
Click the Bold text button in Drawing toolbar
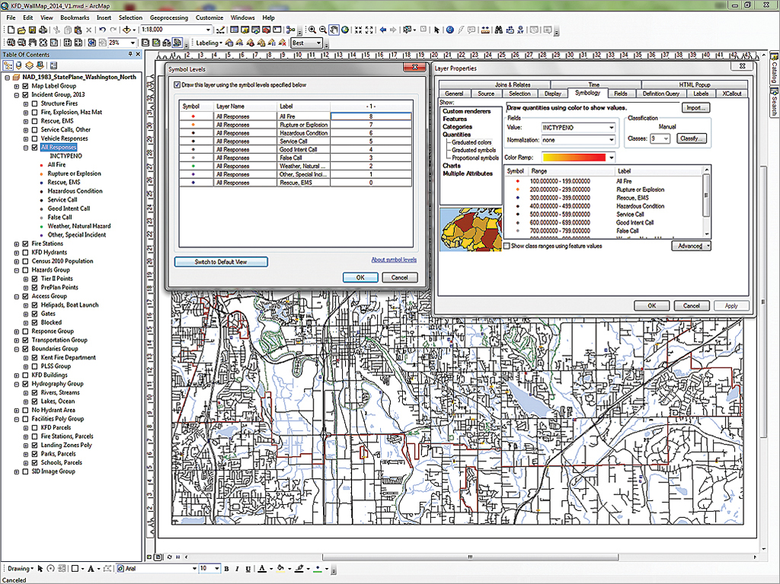[228, 569]
